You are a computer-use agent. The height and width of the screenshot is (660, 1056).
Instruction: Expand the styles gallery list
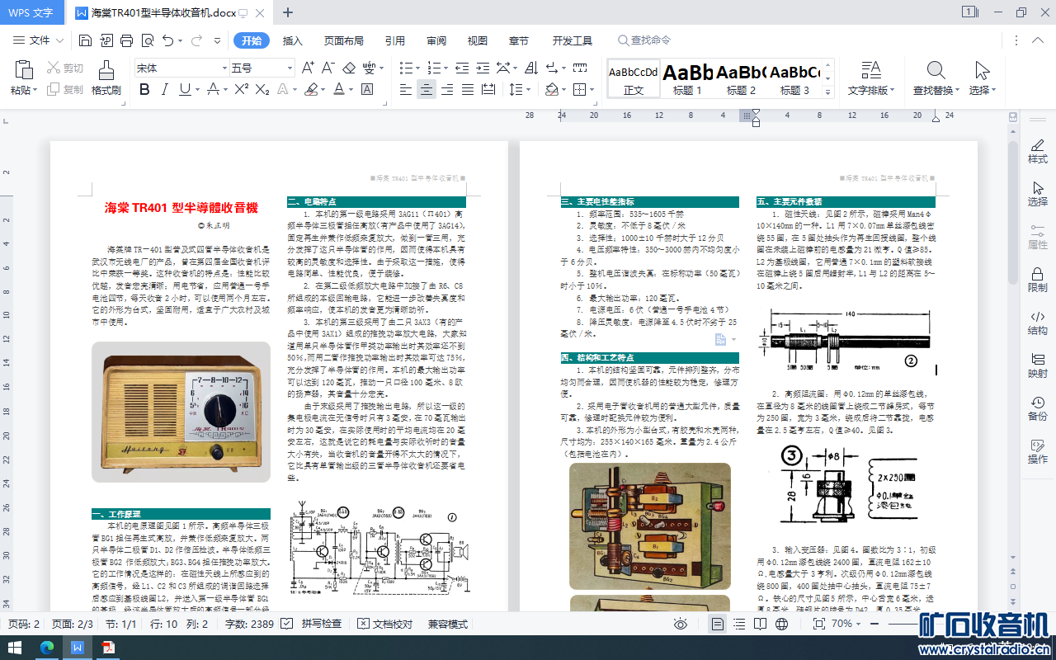828,92
